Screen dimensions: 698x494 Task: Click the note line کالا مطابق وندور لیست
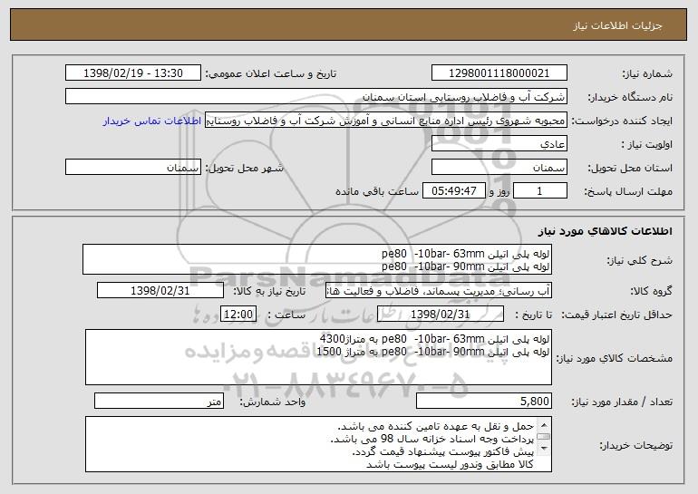coord(450,465)
